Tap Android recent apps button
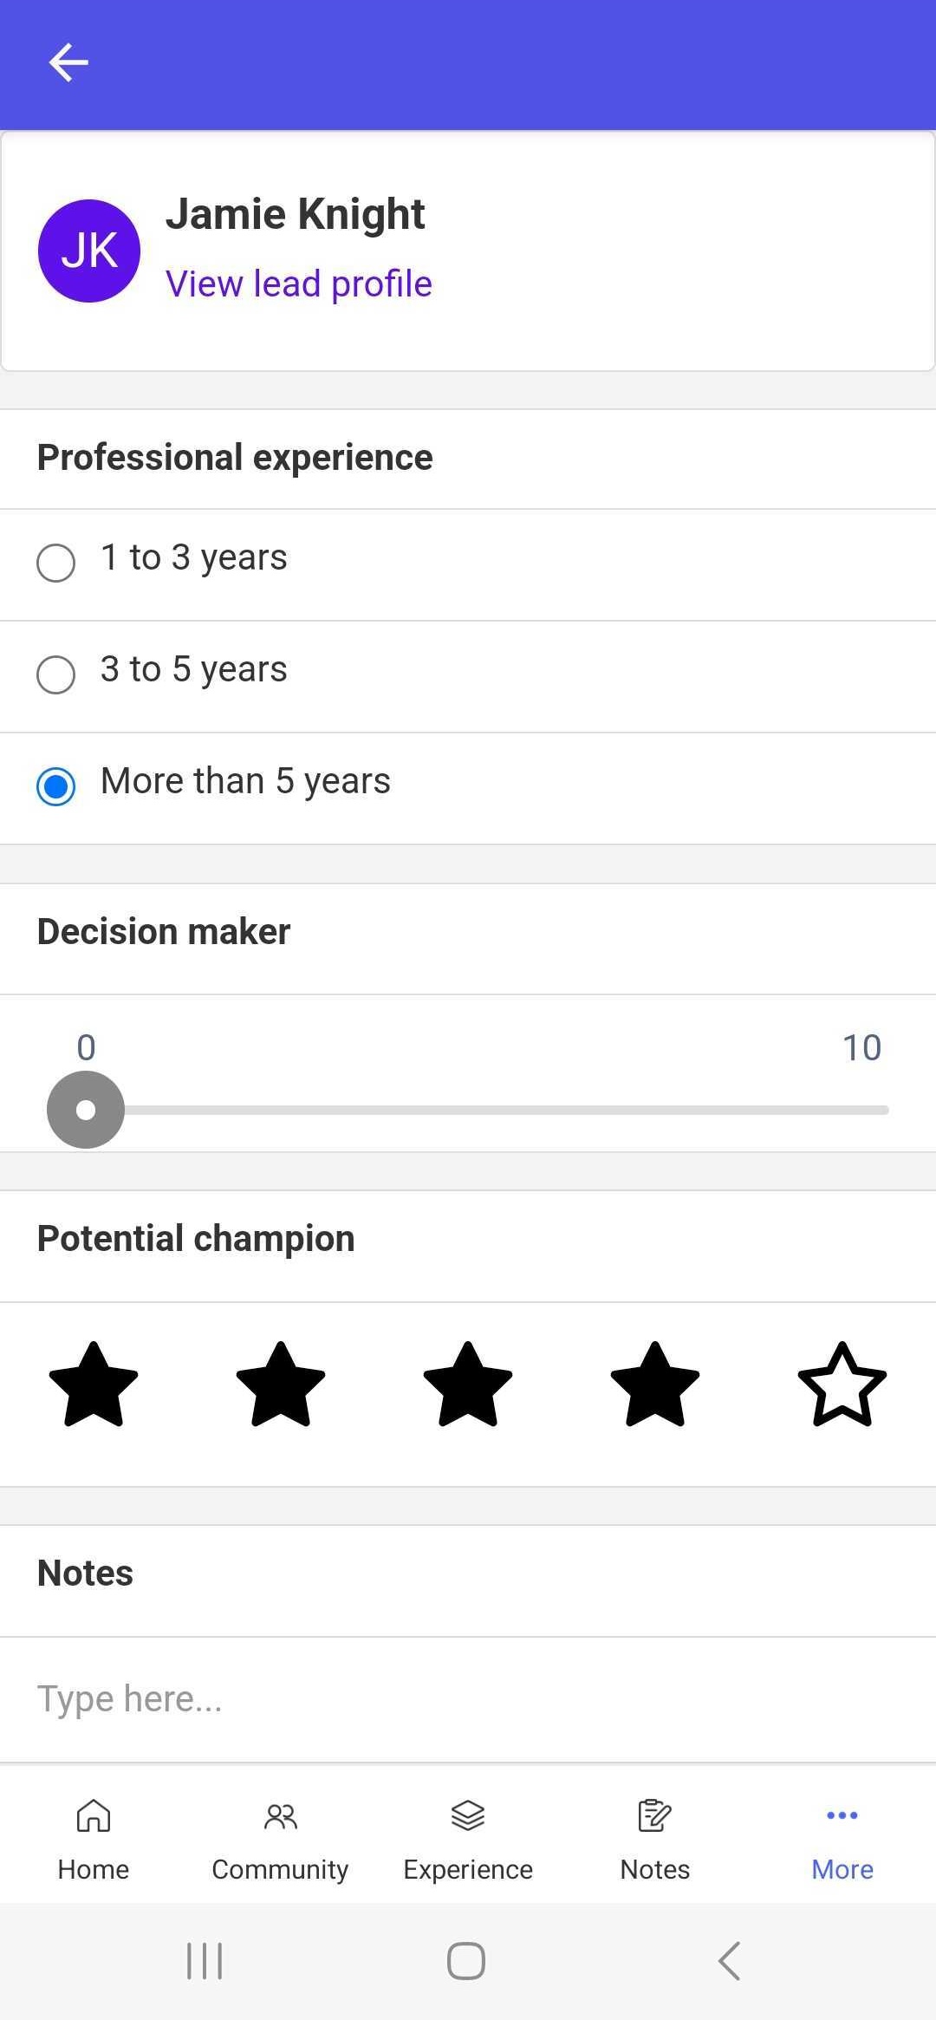The width and height of the screenshot is (936, 2020). pos(205,1961)
